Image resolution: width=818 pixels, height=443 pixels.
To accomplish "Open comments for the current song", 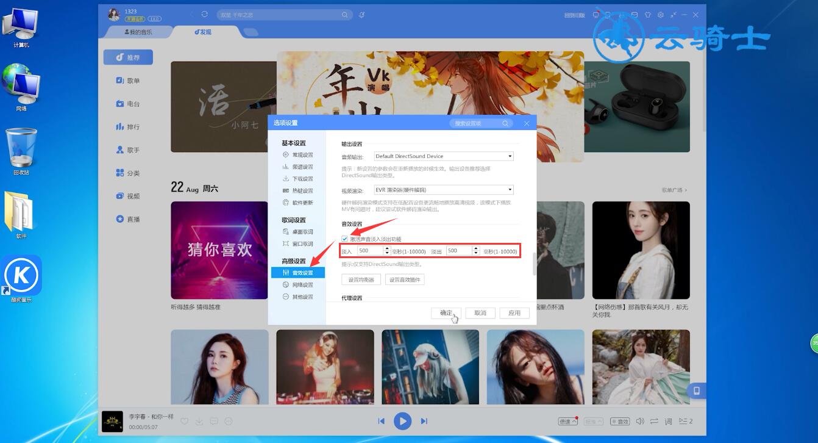I will point(214,421).
